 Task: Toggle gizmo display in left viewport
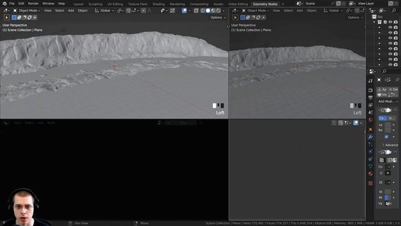[x=173, y=11]
